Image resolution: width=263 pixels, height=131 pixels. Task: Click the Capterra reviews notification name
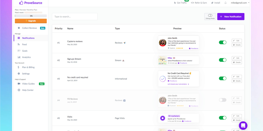click(75, 41)
